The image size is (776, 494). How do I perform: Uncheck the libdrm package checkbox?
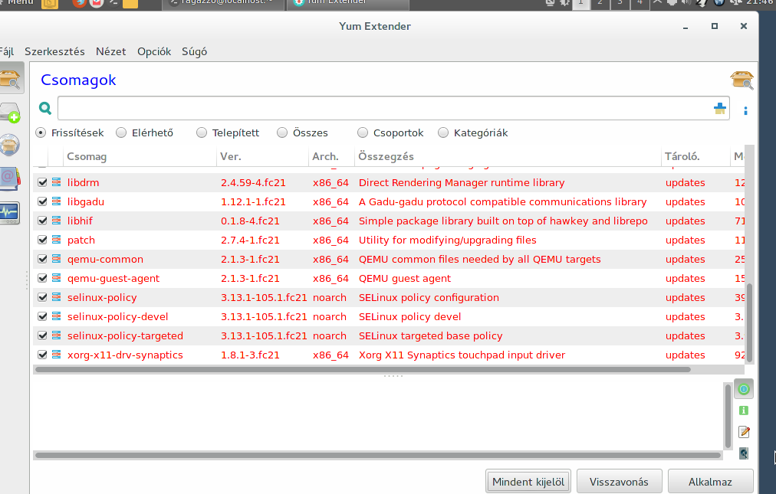tap(42, 182)
